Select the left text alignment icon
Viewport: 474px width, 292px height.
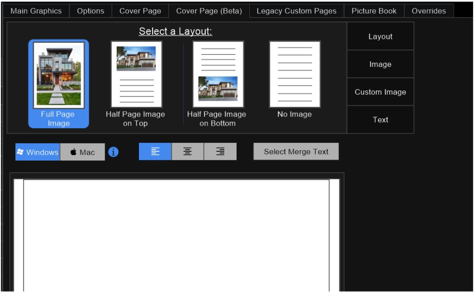click(155, 151)
